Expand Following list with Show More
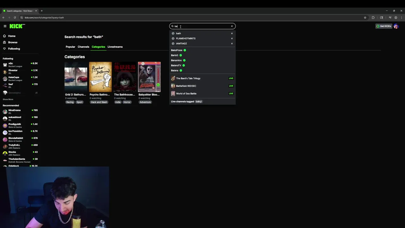The height and width of the screenshot is (228, 405). click(8, 99)
